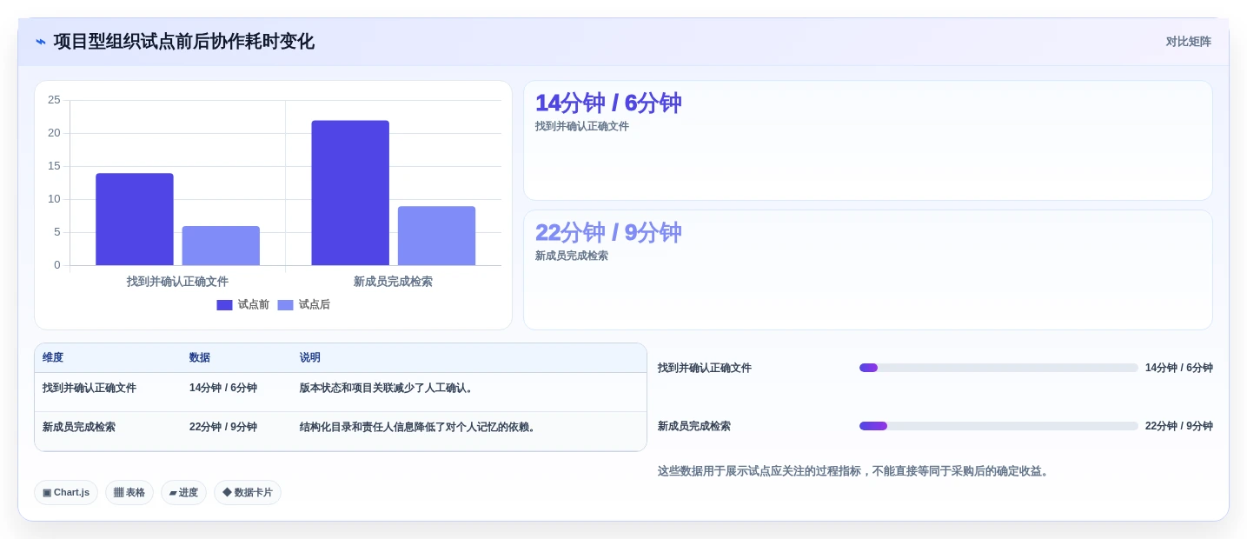Click the 数据卡片 tag chip
The width and height of the screenshot is (1247, 539).
(248, 493)
